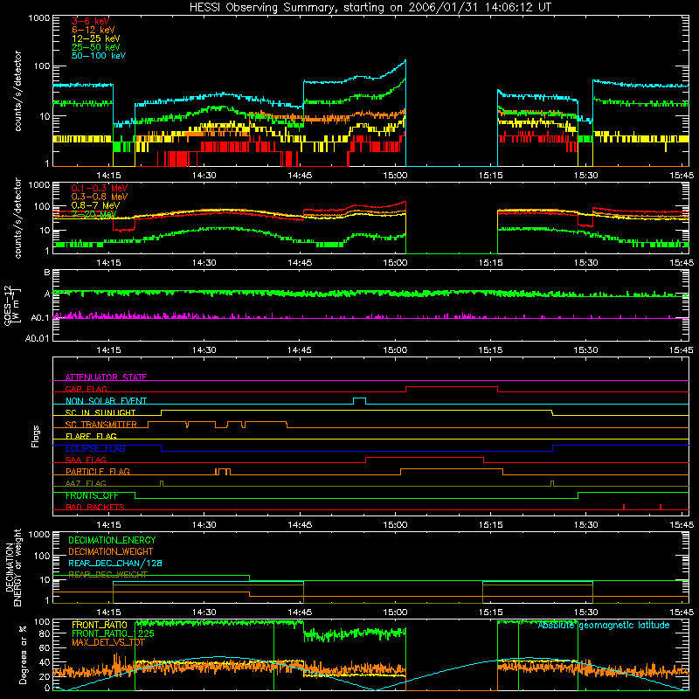Click the ECLIPSE_FLAG label
Image resolution: width=699 pixels, height=699 pixels.
point(95,448)
